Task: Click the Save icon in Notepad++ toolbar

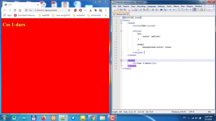Action: (121, 10)
